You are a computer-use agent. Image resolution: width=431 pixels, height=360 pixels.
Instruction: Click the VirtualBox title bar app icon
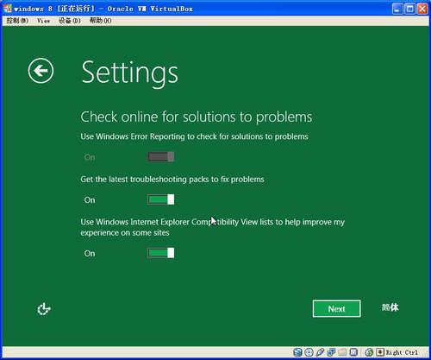(x=8, y=9)
